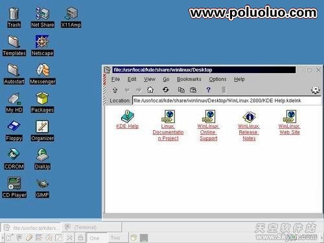
Task: Go forward using the right arrow button
Action: 139,90
